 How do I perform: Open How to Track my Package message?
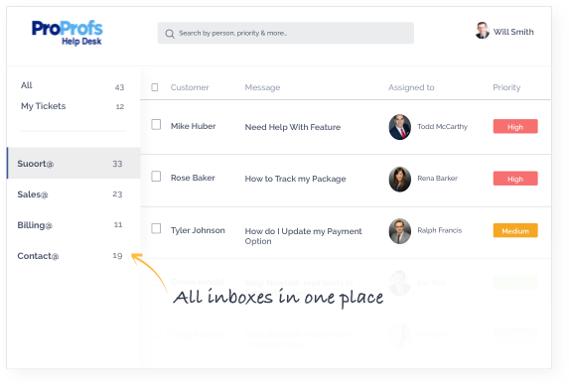tap(295, 179)
